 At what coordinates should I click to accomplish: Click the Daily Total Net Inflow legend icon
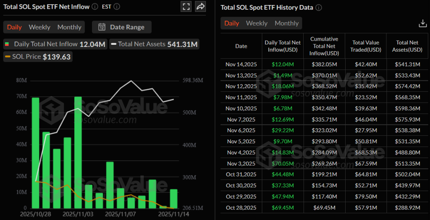point(7,44)
